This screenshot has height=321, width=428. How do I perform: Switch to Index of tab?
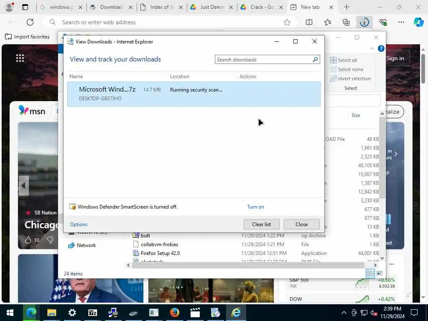pyautogui.click(x=161, y=7)
